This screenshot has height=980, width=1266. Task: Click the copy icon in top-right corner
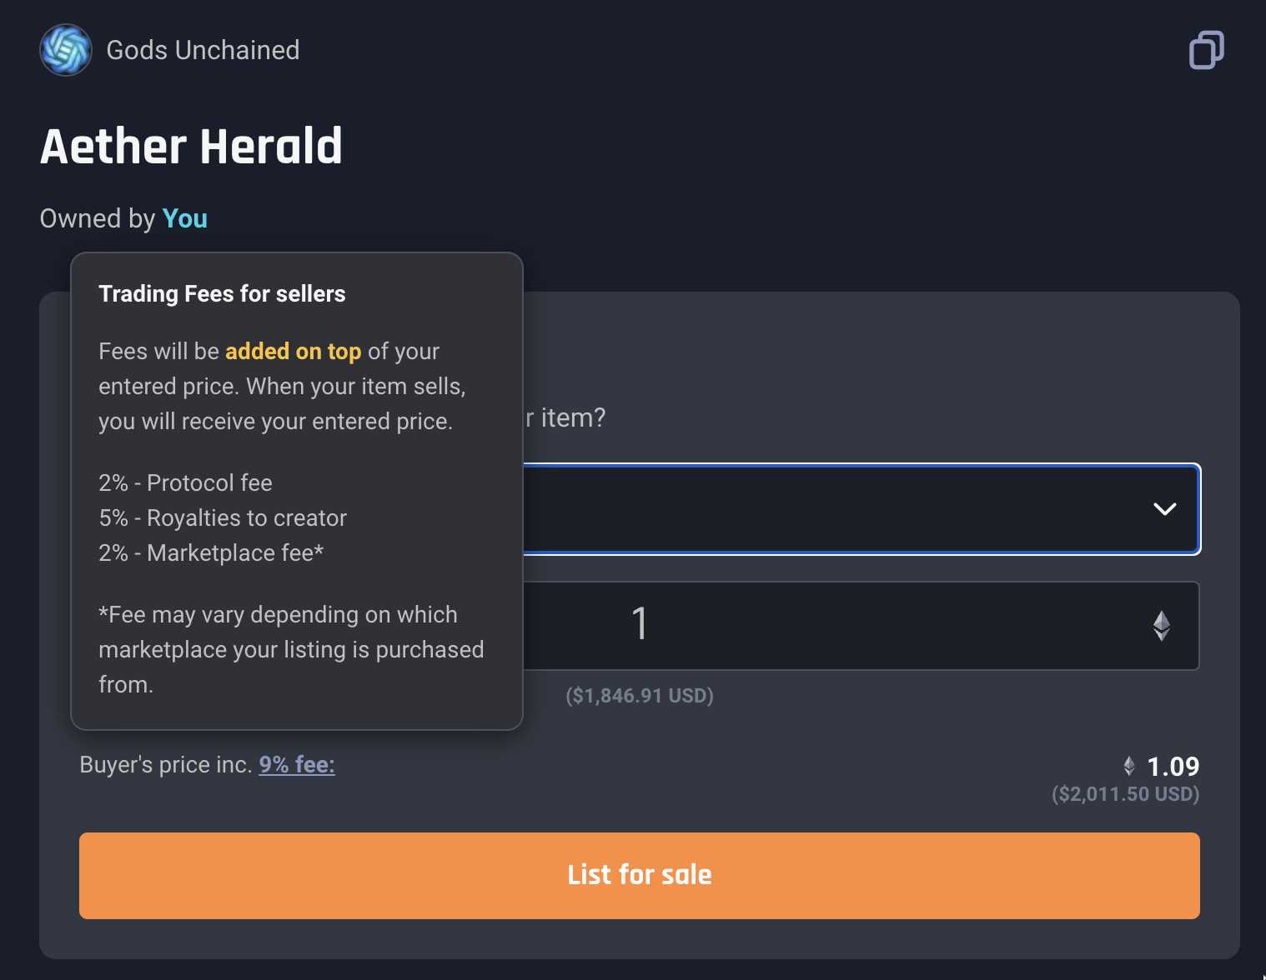coord(1206,50)
